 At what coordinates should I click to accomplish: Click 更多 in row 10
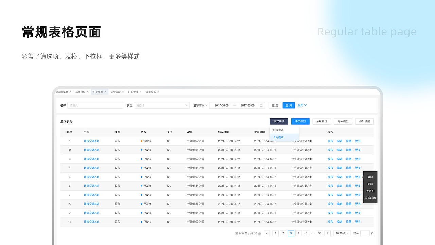point(358,222)
